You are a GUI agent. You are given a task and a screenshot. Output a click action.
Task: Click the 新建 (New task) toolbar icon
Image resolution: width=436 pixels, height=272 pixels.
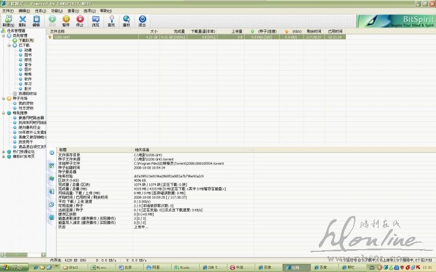point(8,20)
